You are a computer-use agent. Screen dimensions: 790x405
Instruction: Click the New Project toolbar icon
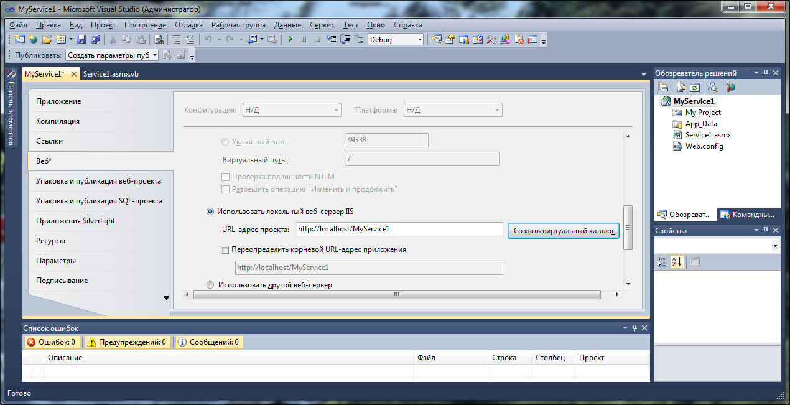pyautogui.click(x=20, y=39)
